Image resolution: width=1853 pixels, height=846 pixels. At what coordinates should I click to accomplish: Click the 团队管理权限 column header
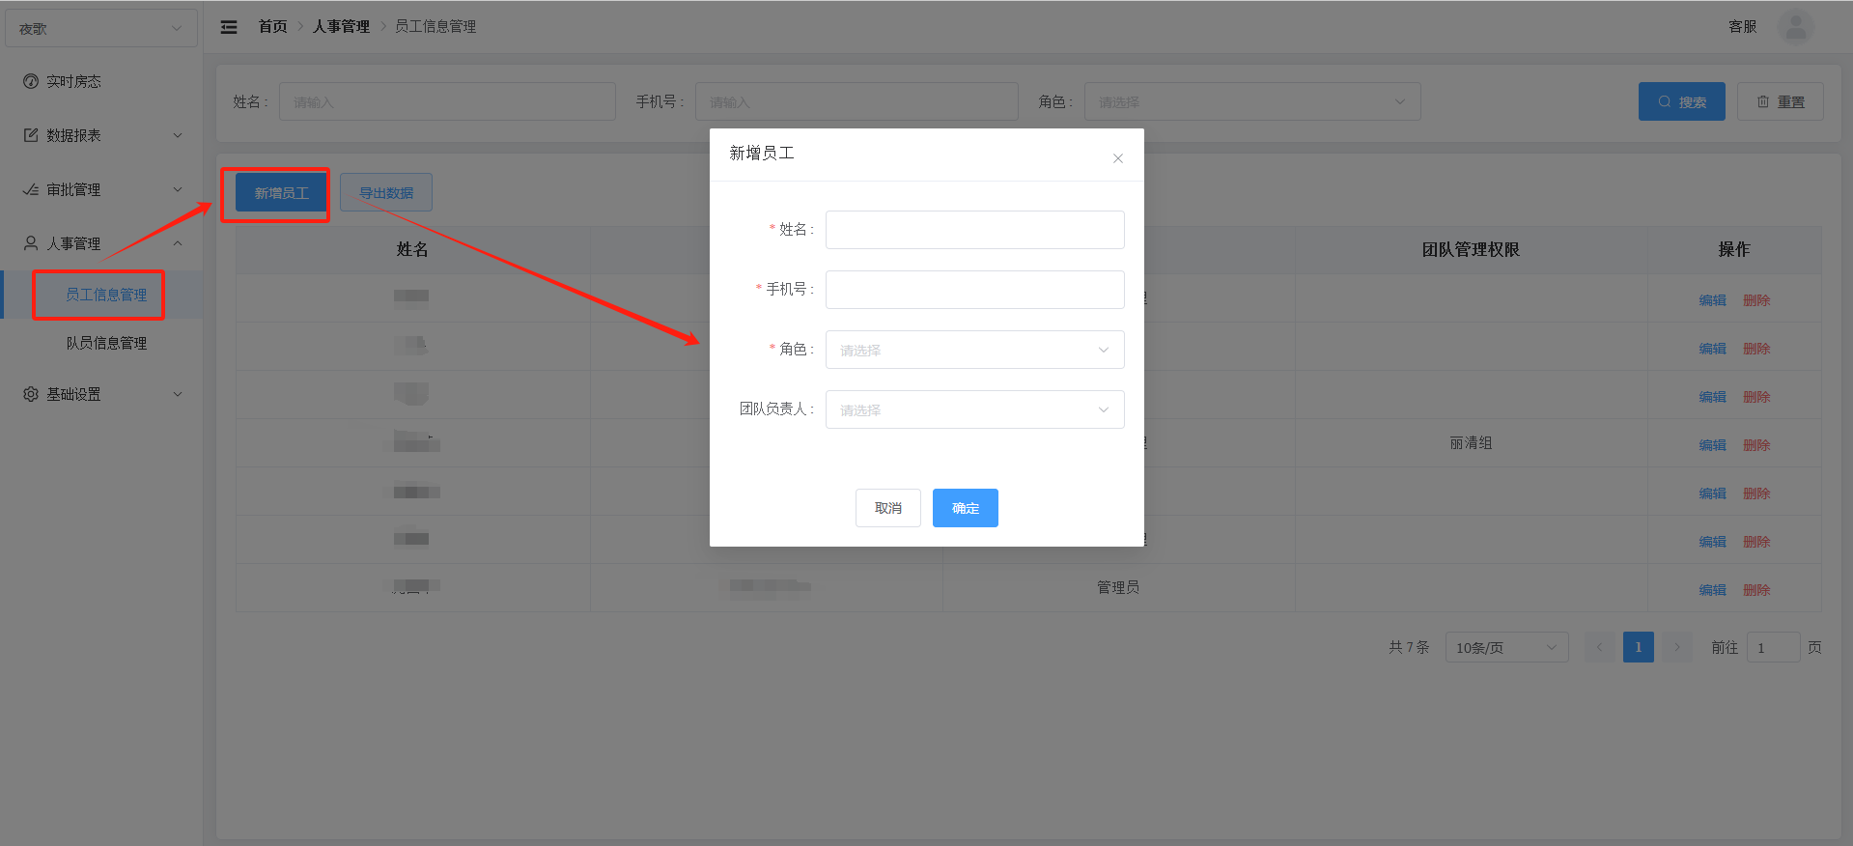point(1471,249)
